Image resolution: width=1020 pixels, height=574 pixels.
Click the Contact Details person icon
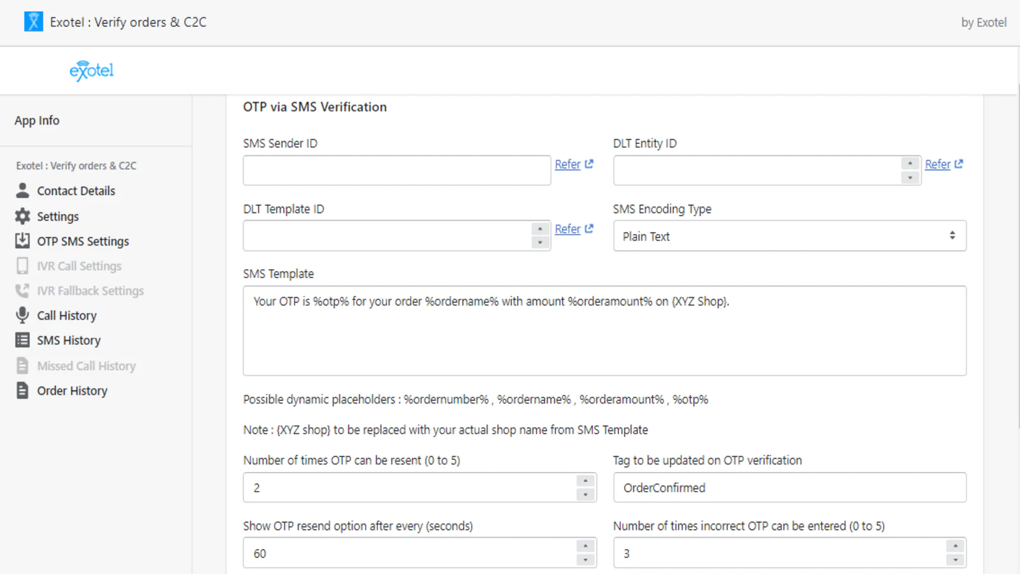pos(22,190)
